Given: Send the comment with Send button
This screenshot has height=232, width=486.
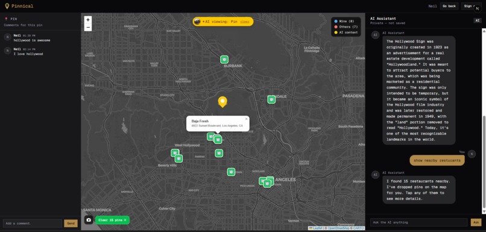Looking at the screenshot, I should coord(71,224).
